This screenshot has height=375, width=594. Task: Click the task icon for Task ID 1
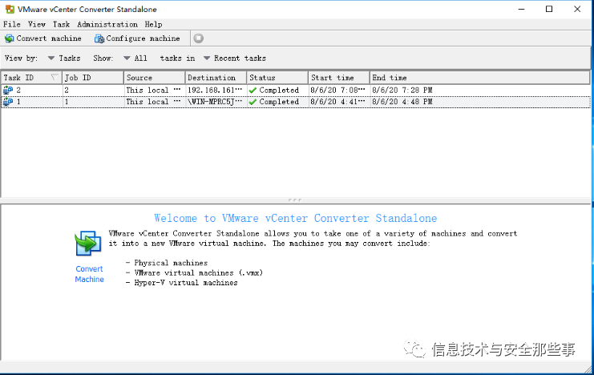[8, 102]
